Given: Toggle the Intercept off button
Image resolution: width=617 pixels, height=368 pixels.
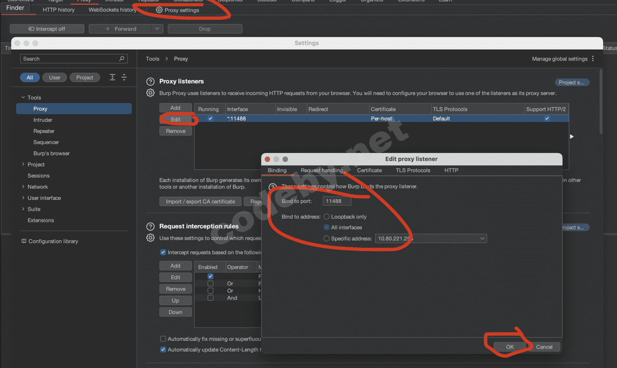Looking at the screenshot, I should (47, 29).
